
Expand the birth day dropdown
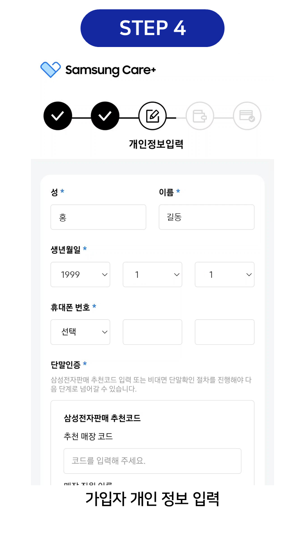tap(225, 274)
